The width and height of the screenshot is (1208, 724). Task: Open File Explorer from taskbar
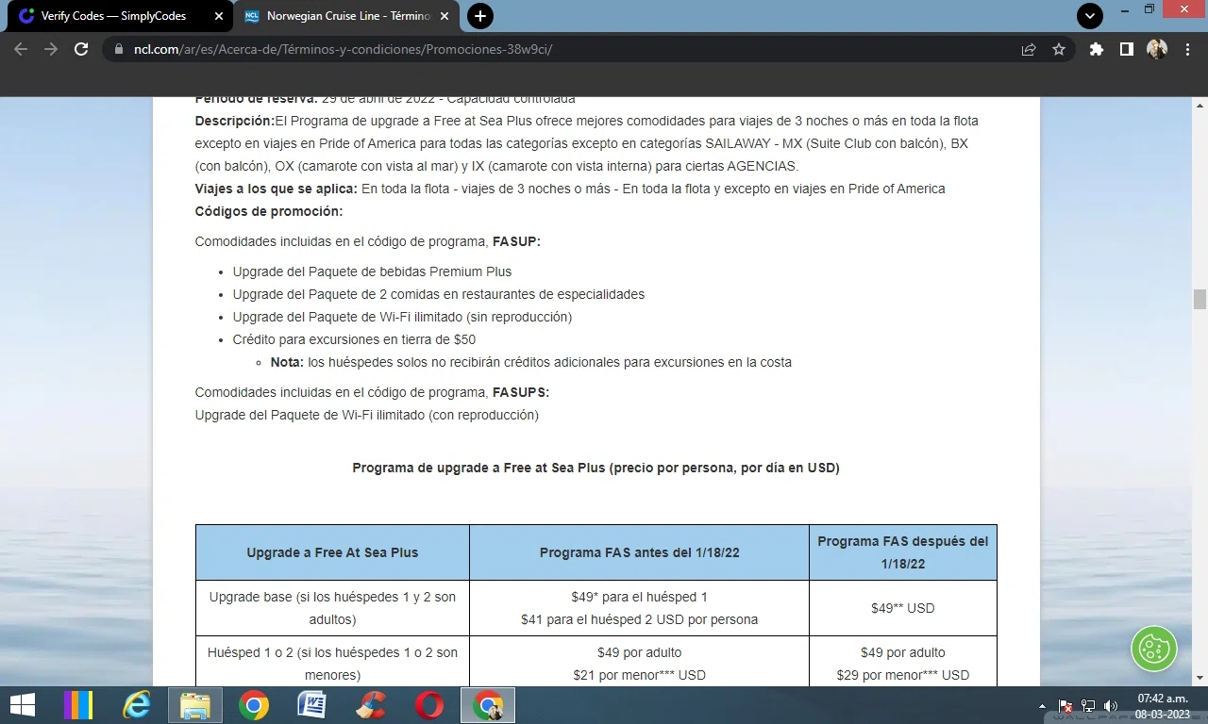195,705
